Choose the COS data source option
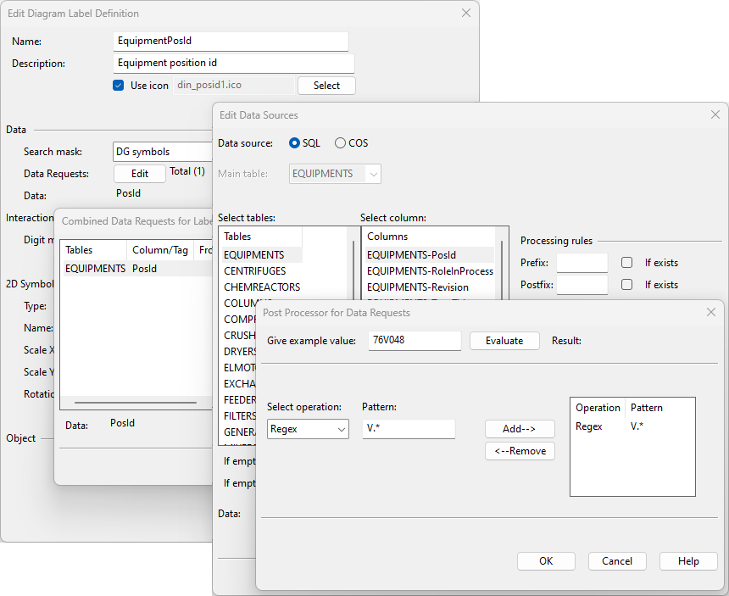729x596 pixels. 341,143
